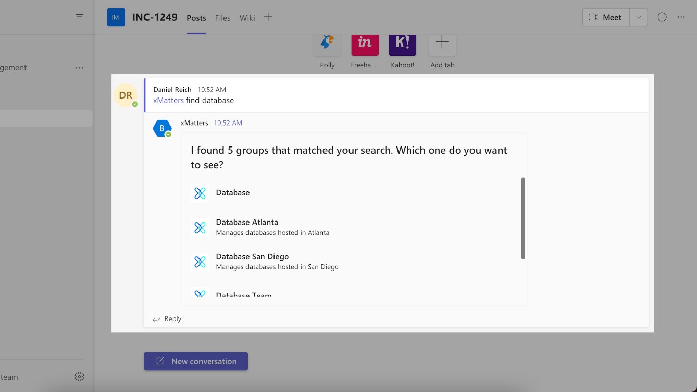Open the team settings gear icon
The width and height of the screenshot is (697, 392).
click(79, 377)
